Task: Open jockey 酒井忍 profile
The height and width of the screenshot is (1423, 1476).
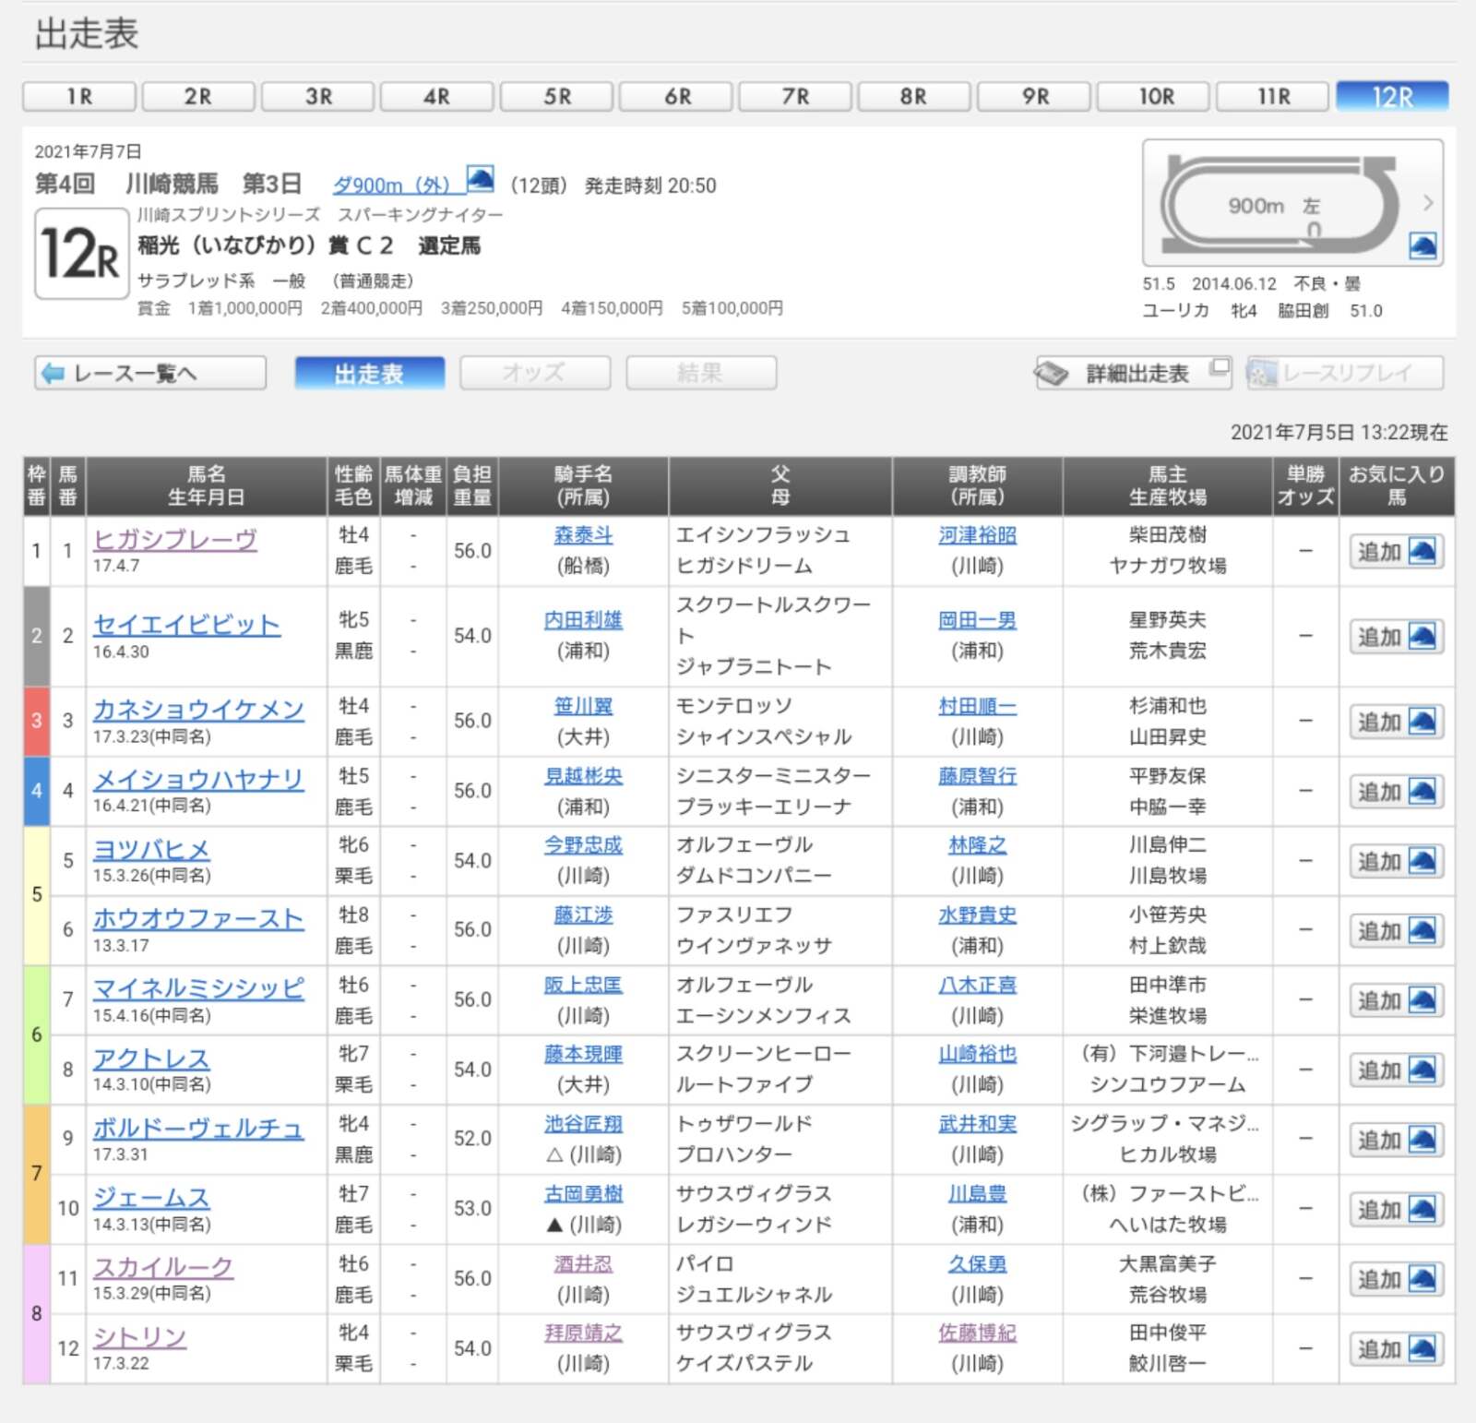Action: click(583, 1263)
